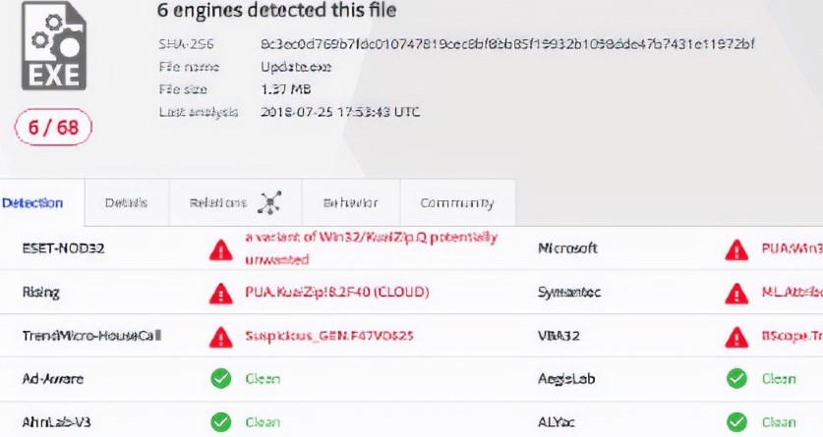Click the red warning icon for Symantec
Image resolution: width=823 pixels, height=437 pixels.
pyautogui.click(x=736, y=294)
